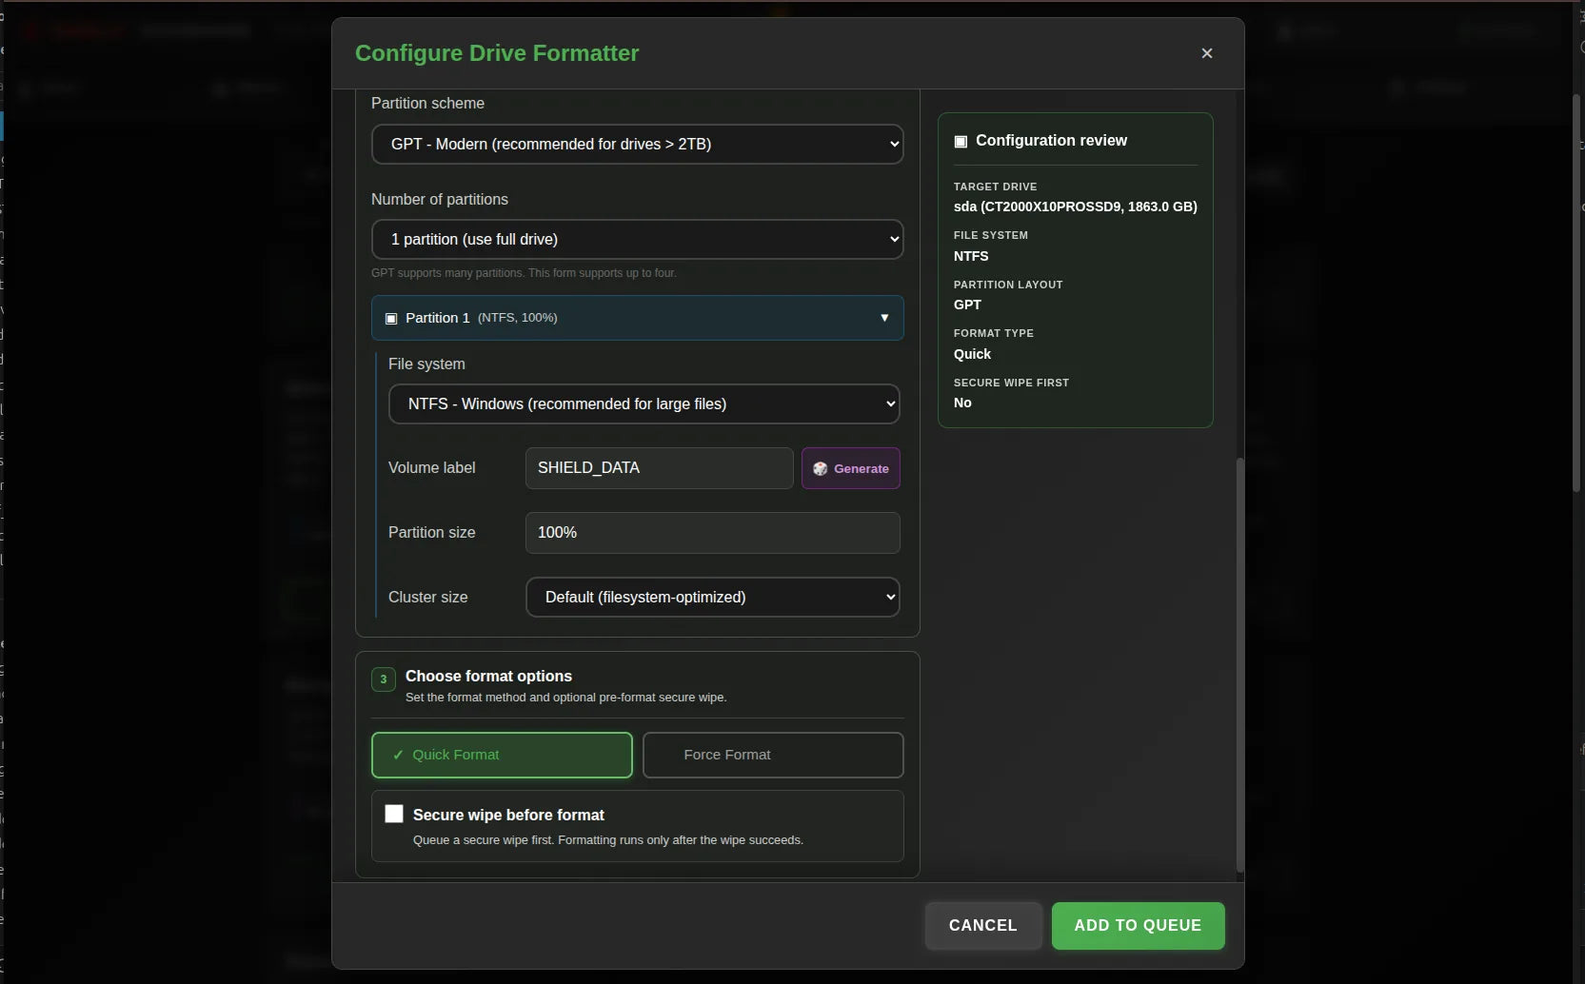Click the GPT supports many partitions hint
This screenshot has height=984, width=1585.
point(524,273)
